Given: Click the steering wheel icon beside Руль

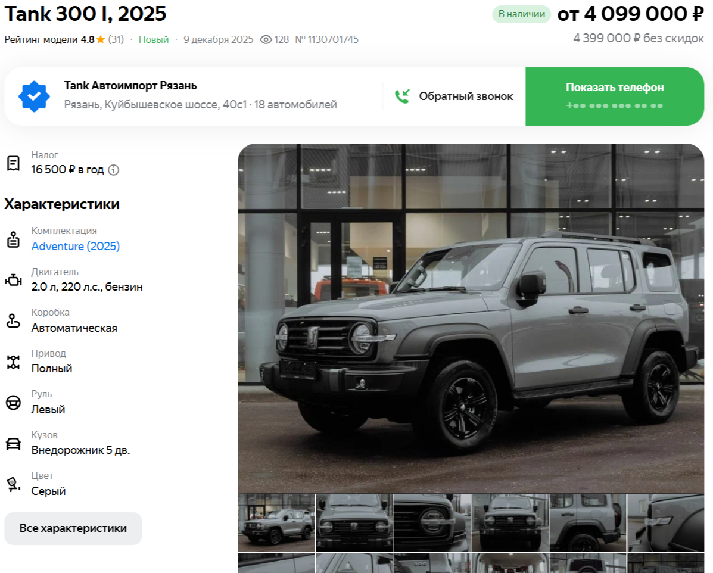Looking at the screenshot, I should pyautogui.click(x=13, y=403).
